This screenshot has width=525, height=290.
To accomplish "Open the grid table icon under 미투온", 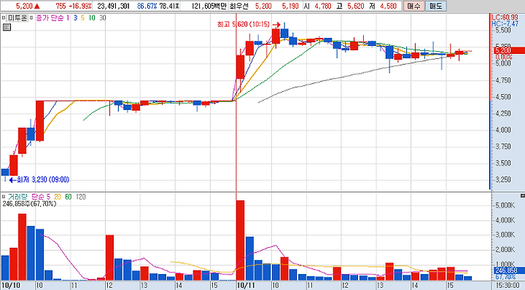I will point(7,28).
